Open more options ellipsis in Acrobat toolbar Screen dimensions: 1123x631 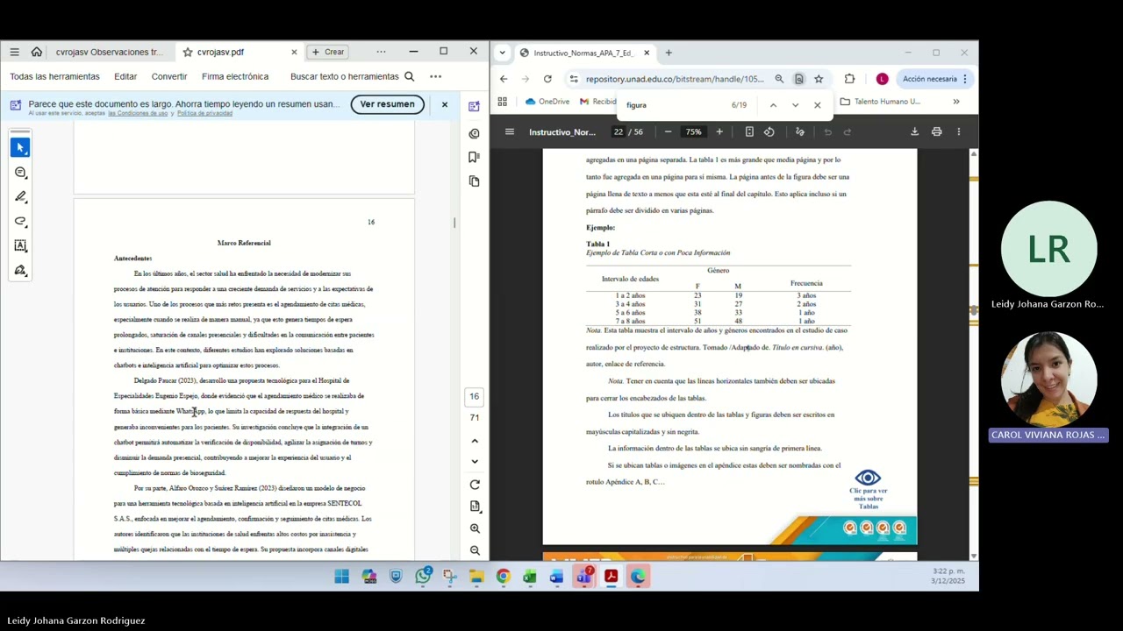(435, 76)
